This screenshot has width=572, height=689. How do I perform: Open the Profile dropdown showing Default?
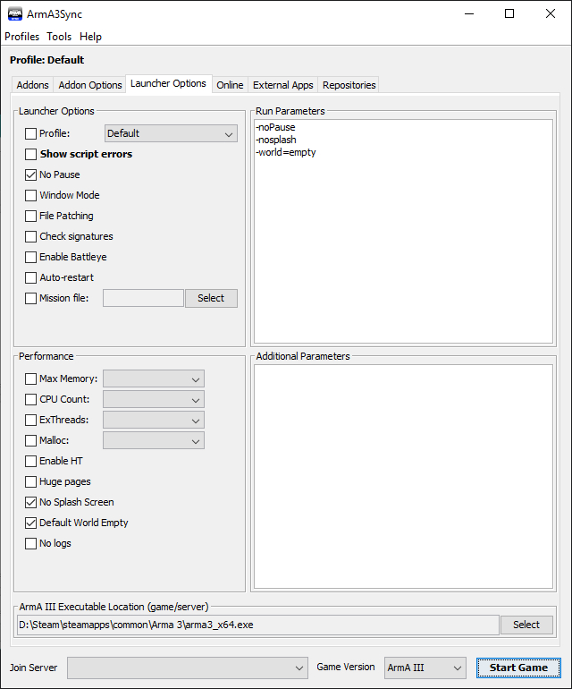[x=171, y=133]
